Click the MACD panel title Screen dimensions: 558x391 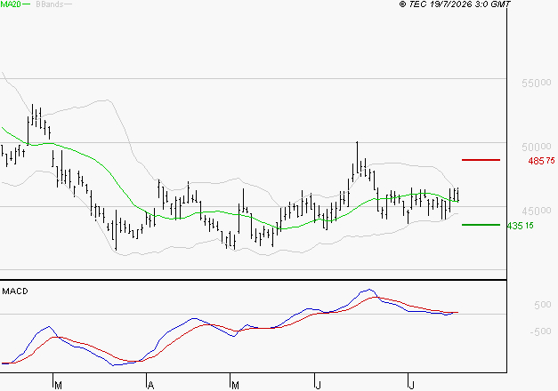(x=15, y=291)
